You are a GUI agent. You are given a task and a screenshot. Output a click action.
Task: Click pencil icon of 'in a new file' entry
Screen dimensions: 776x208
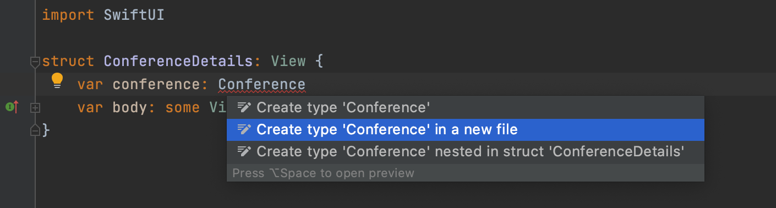[244, 130]
